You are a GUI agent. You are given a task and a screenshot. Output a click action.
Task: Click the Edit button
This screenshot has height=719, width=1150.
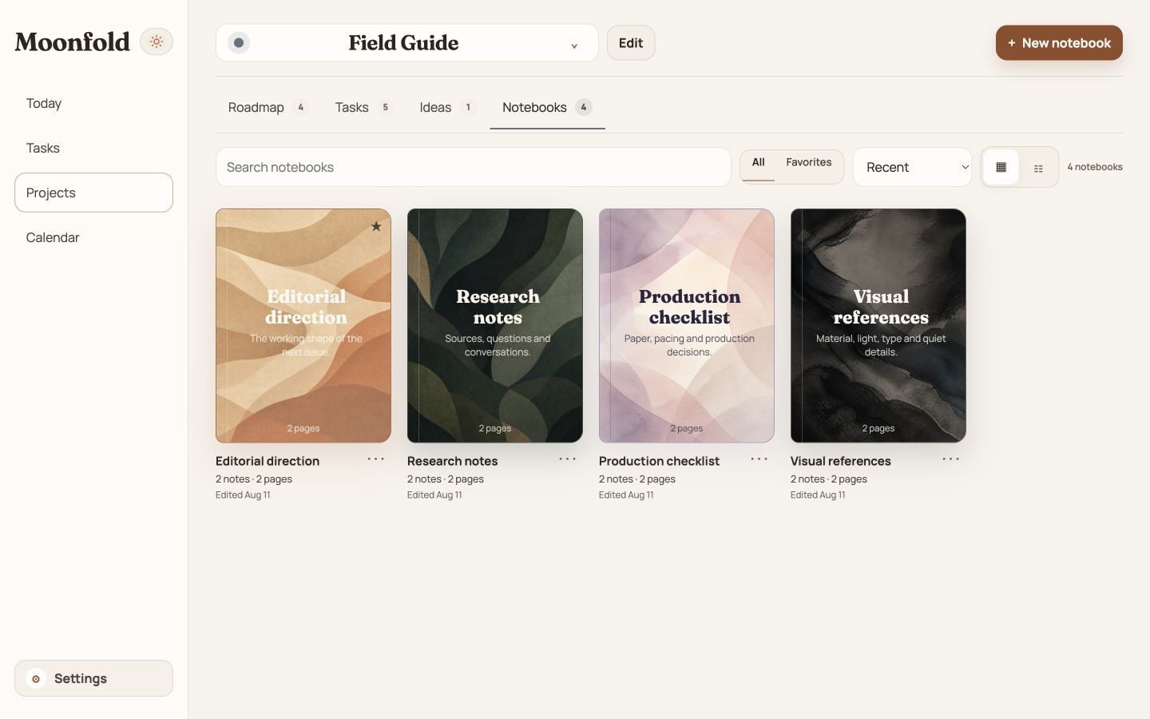coord(631,43)
